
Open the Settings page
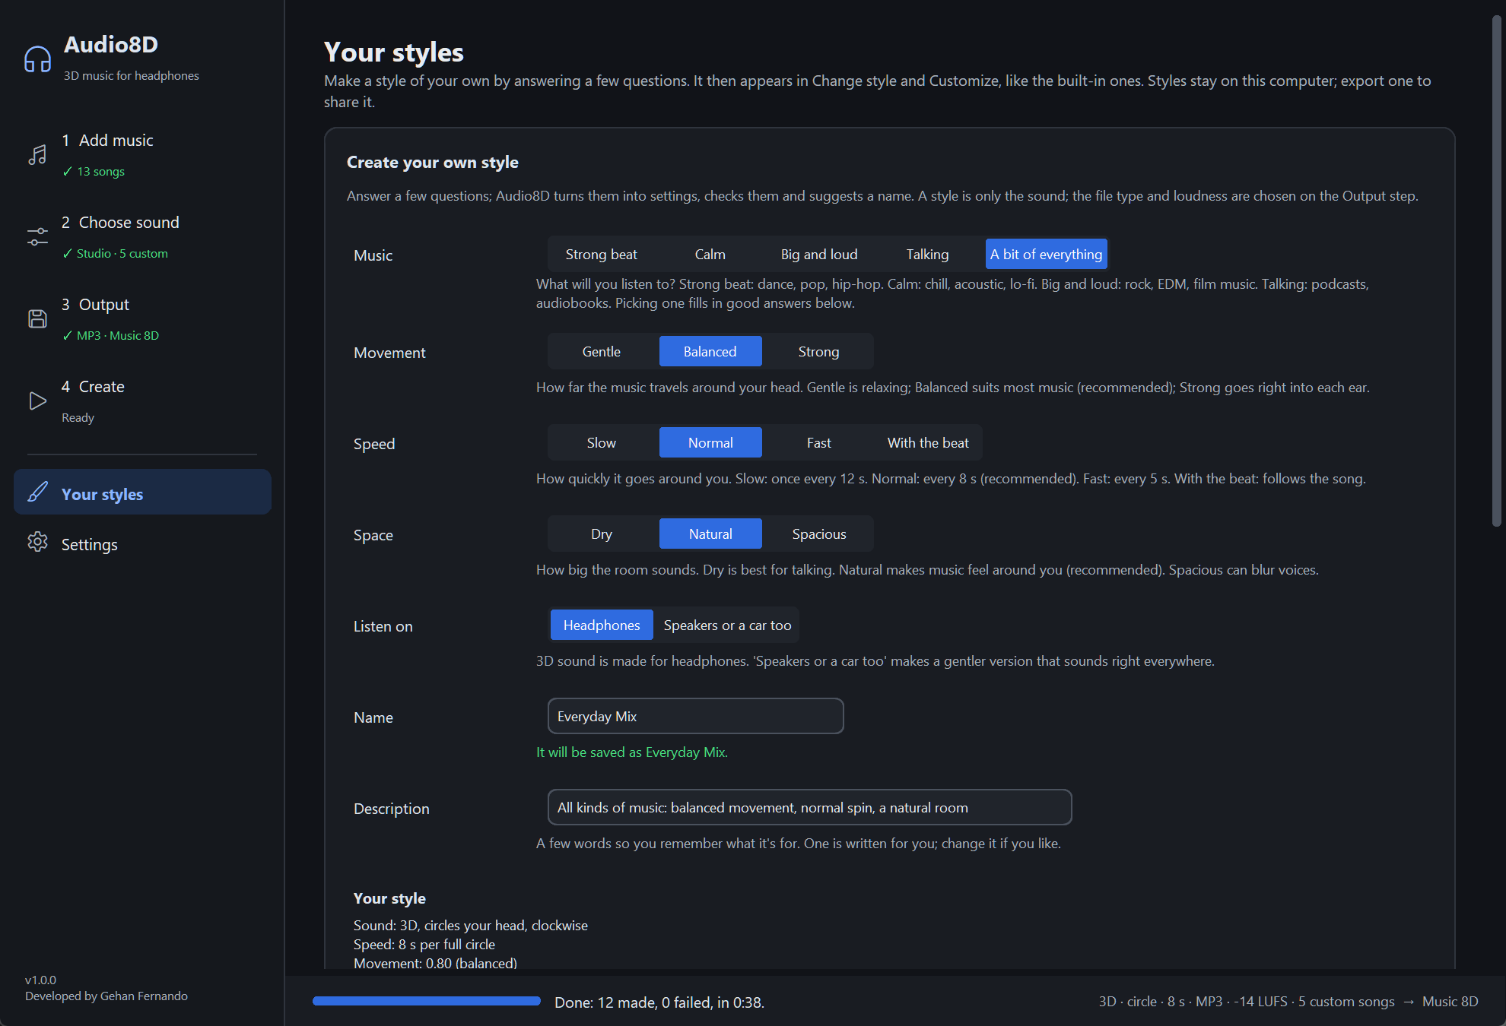coord(142,543)
